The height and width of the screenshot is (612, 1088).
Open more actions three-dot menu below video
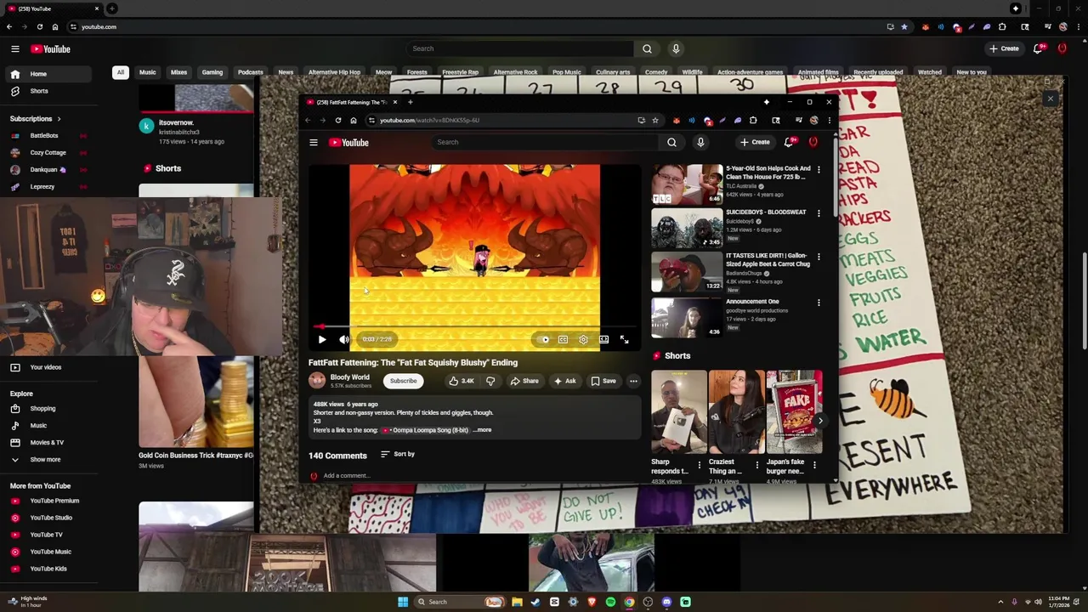633,381
